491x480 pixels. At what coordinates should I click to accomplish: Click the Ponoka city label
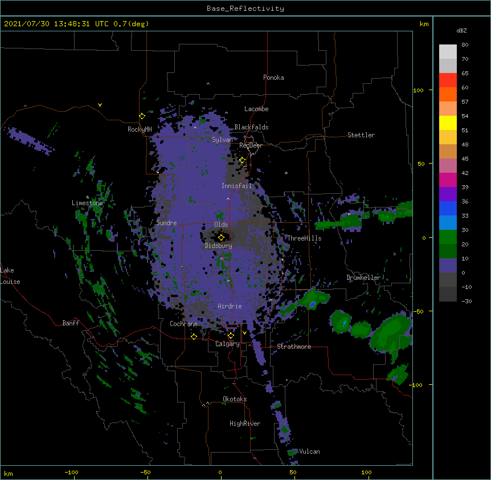[273, 78]
